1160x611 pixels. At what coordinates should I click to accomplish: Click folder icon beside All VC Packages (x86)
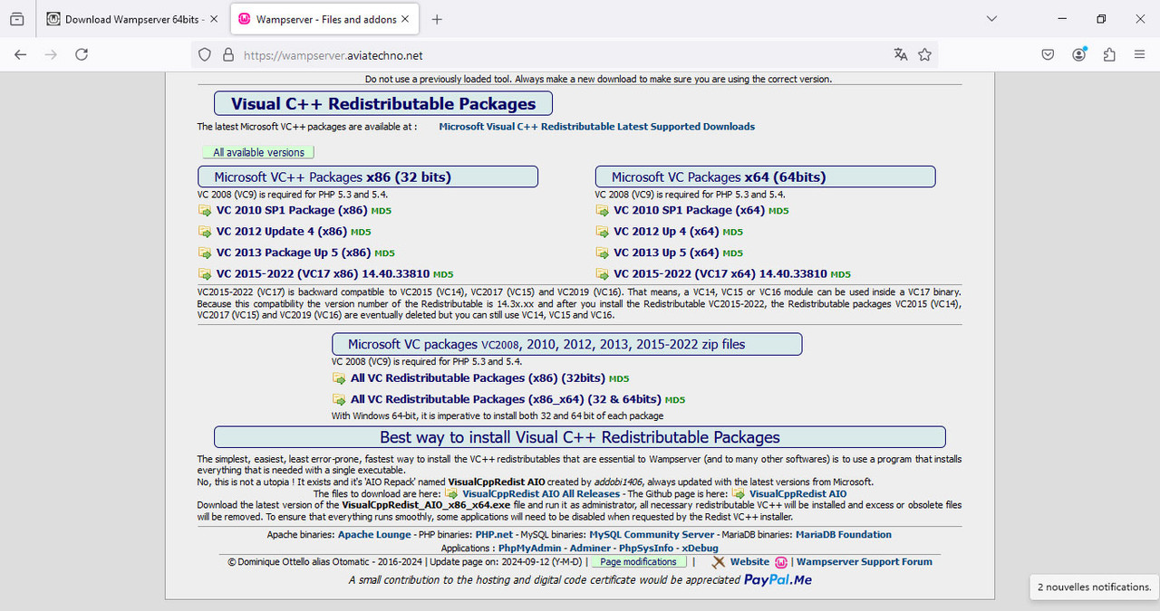[339, 378]
